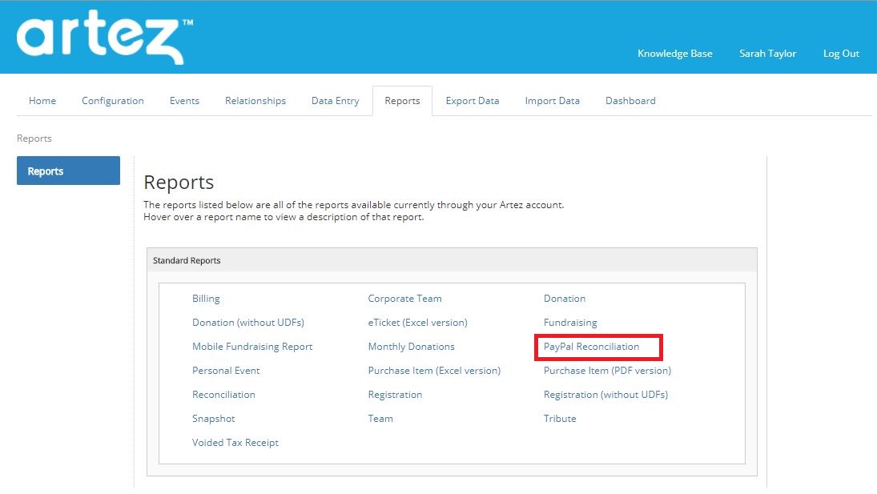This screenshot has width=877, height=494.
Task: Go to the Home tab
Action: pos(42,101)
